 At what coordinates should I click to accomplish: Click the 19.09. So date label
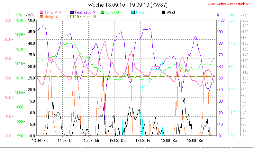click(x=195, y=141)
